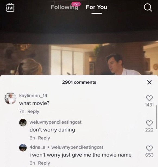This screenshot has height=167, width=158.
Task: Open kaylinnnn_14 username link
Action: [33, 95]
